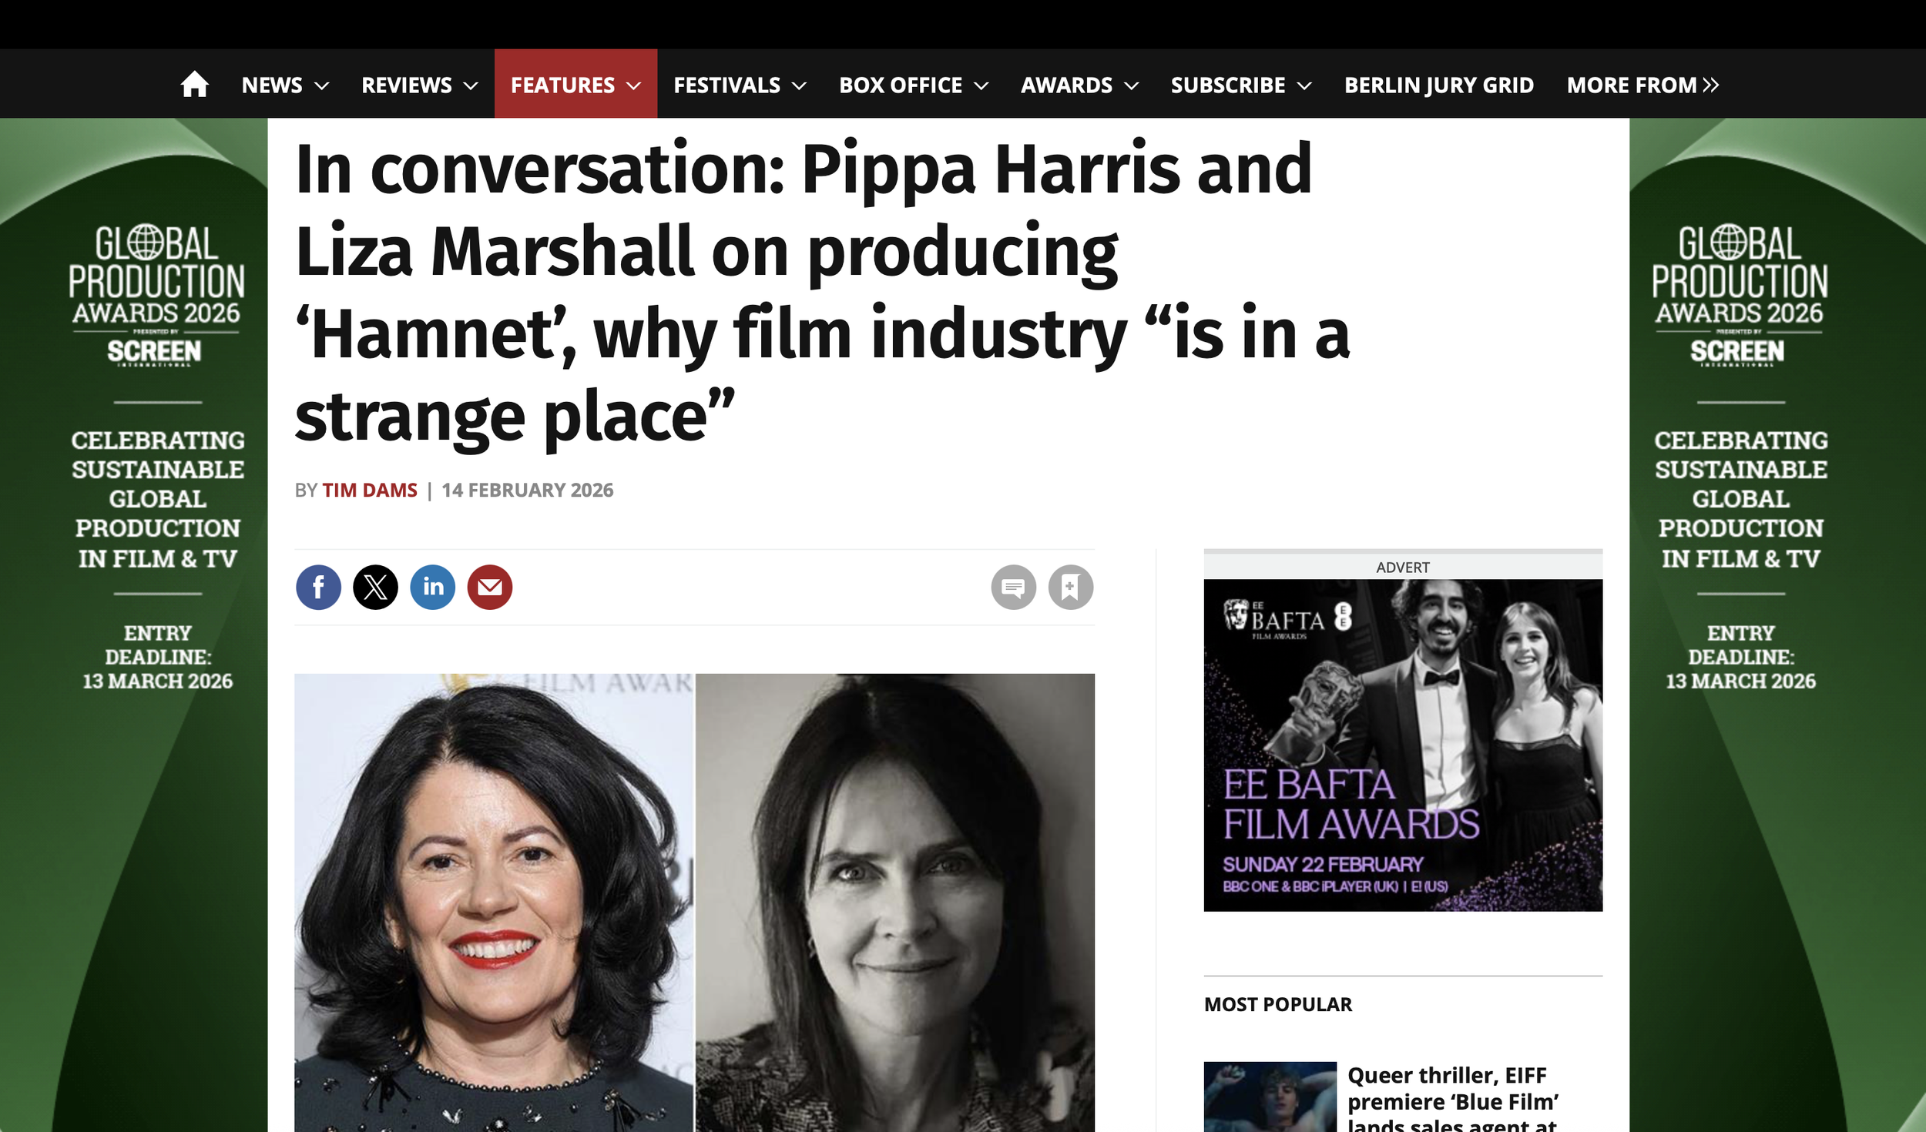
Task: Open the BERLIN JURY GRID menu item
Action: [1438, 85]
